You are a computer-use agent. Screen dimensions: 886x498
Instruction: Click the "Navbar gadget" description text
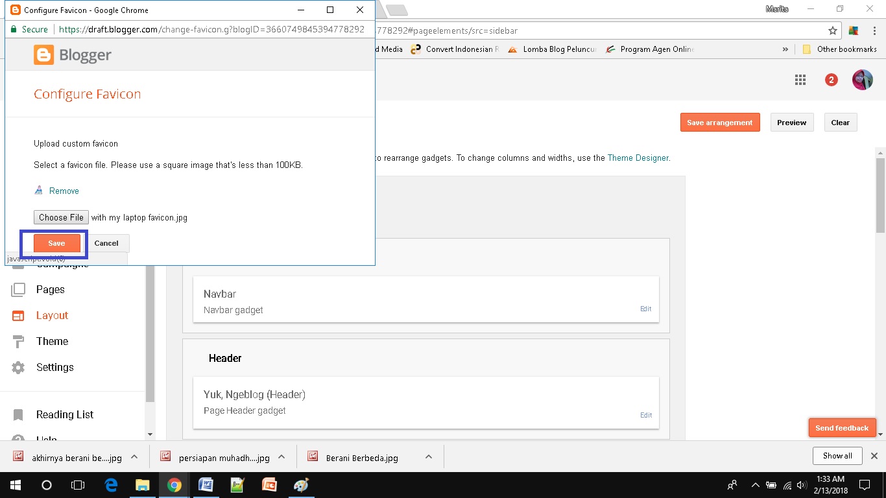pos(233,310)
